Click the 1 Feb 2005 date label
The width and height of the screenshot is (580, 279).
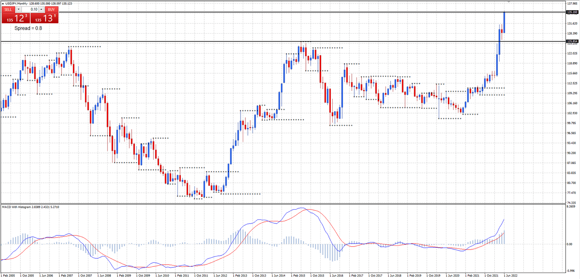[x=8, y=276]
